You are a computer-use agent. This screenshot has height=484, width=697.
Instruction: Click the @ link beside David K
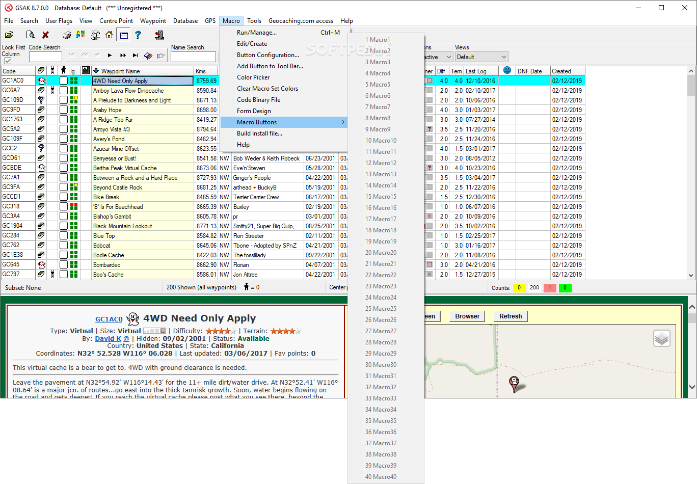(x=126, y=338)
